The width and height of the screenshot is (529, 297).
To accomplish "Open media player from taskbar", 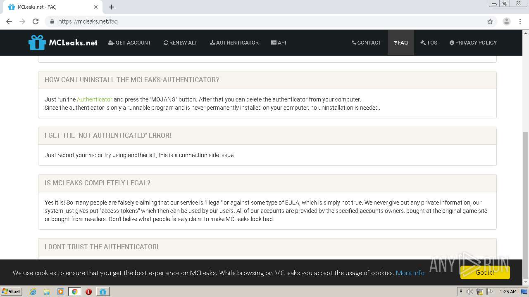I will (x=61, y=292).
